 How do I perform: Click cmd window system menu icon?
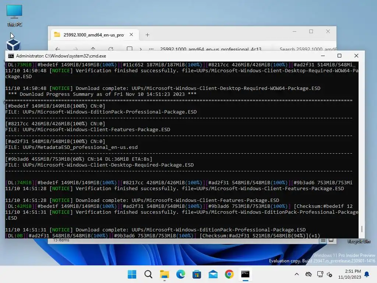coord(11,56)
